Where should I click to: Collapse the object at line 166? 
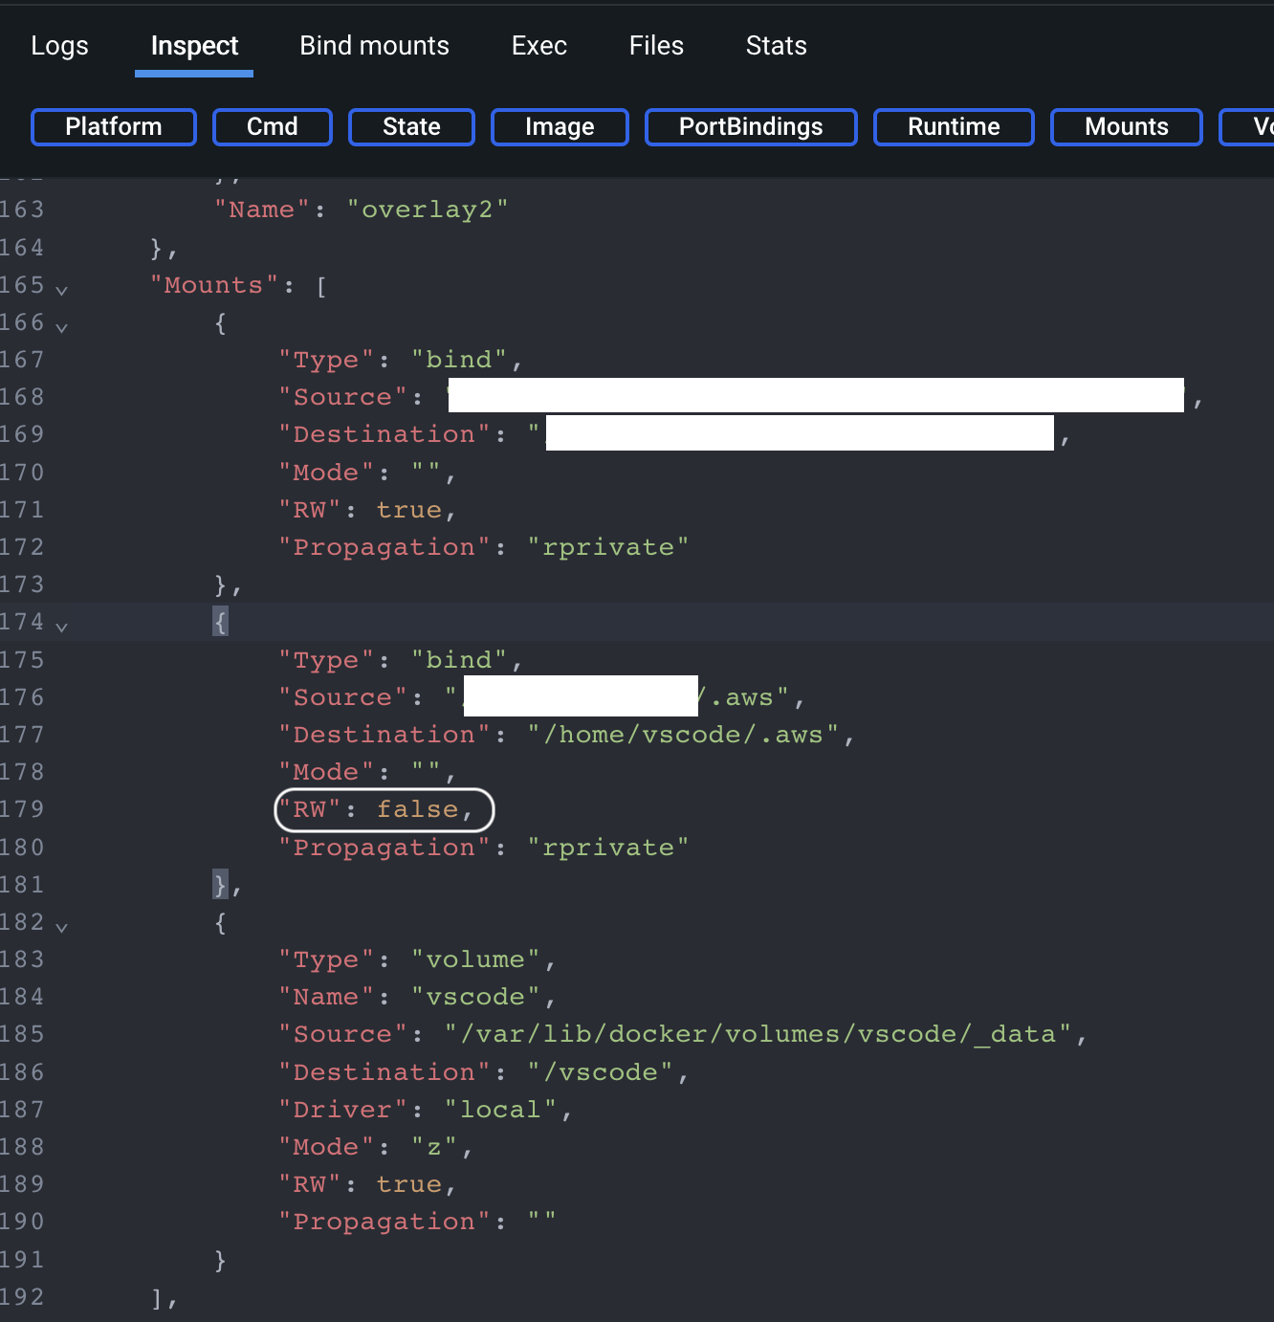pos(61,326)
